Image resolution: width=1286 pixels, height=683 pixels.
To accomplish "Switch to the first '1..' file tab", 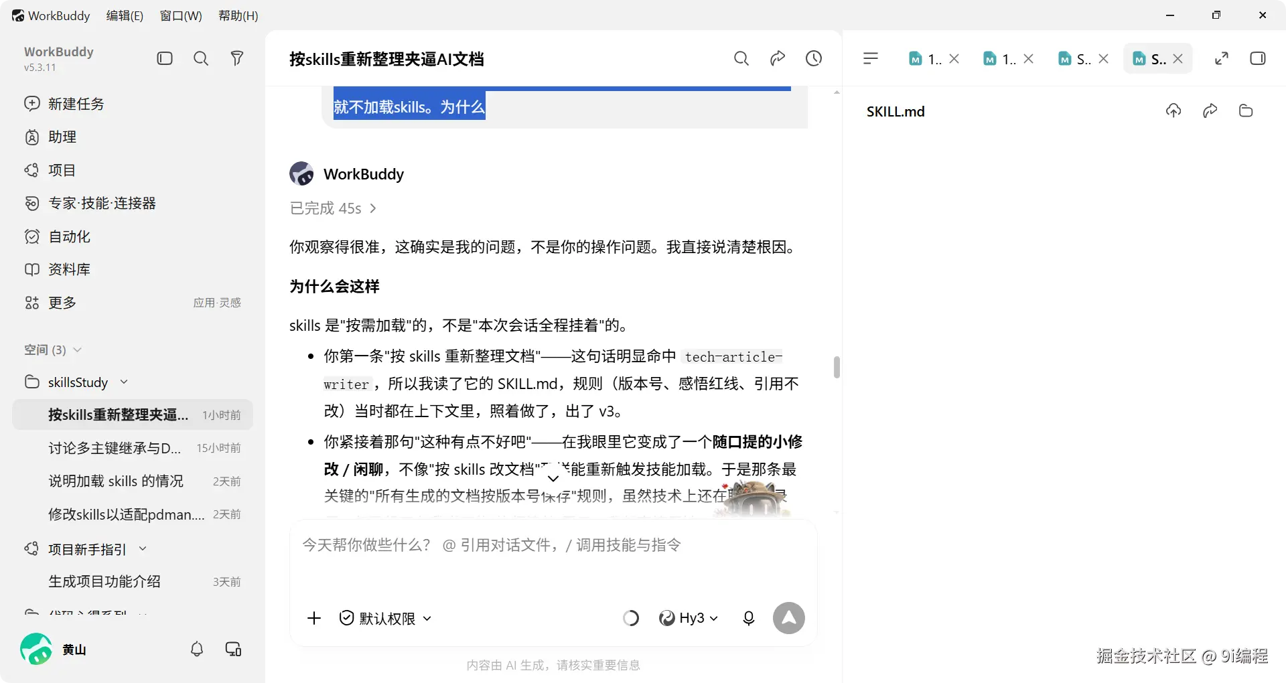I will (x=925, y=59).
